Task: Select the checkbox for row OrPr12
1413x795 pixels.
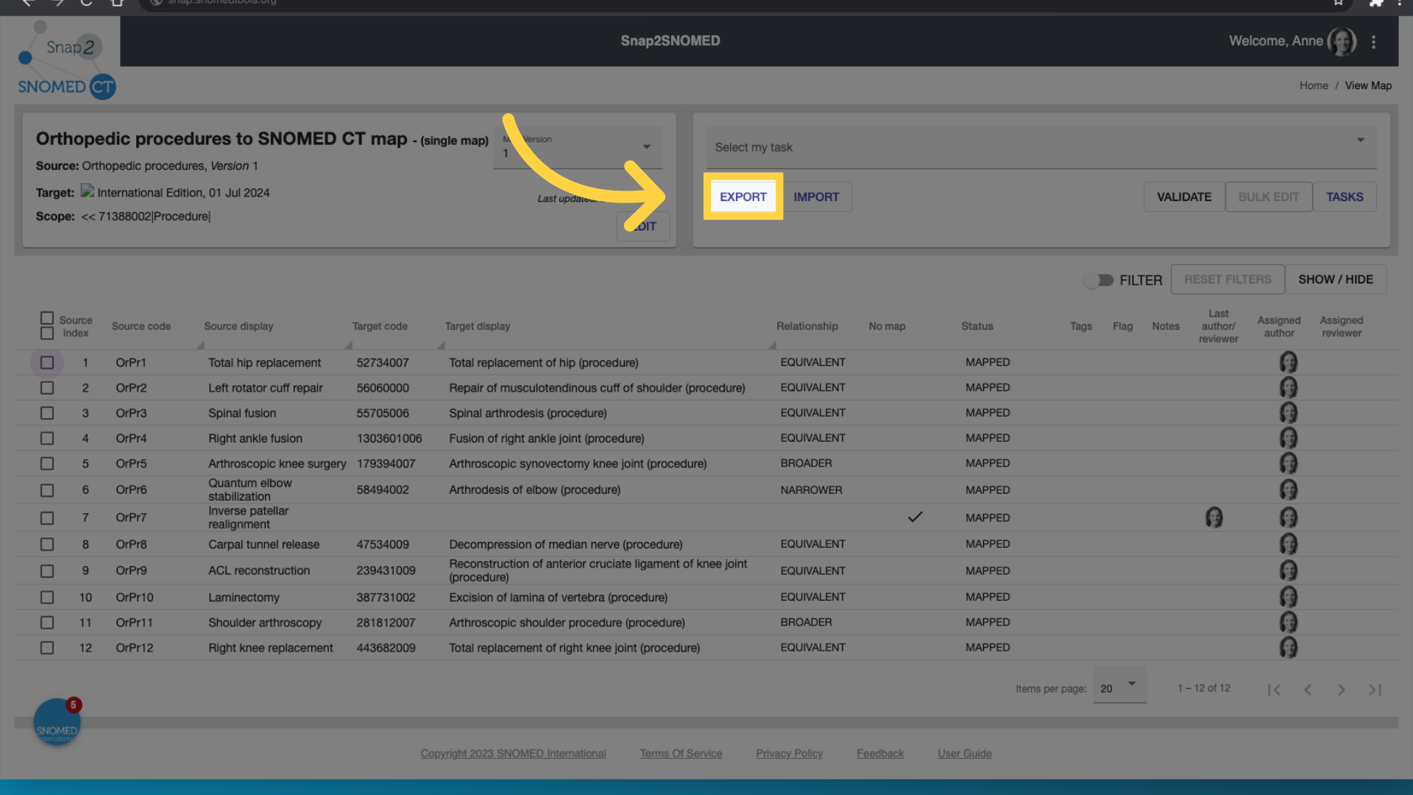Action: 47,648
